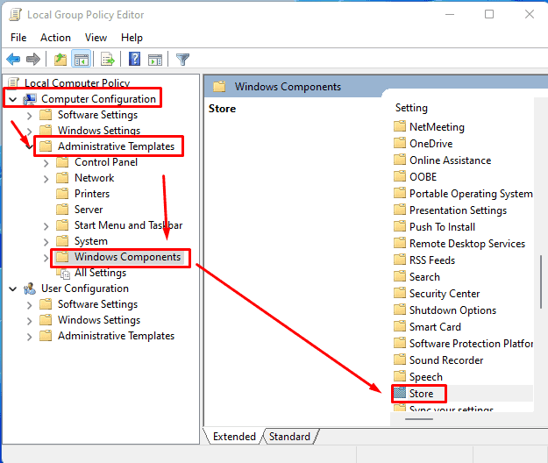Select Windows Settings under User Configuration
Image resolution: width=548 pixels, height=463 pixels.
pos(99,320)
